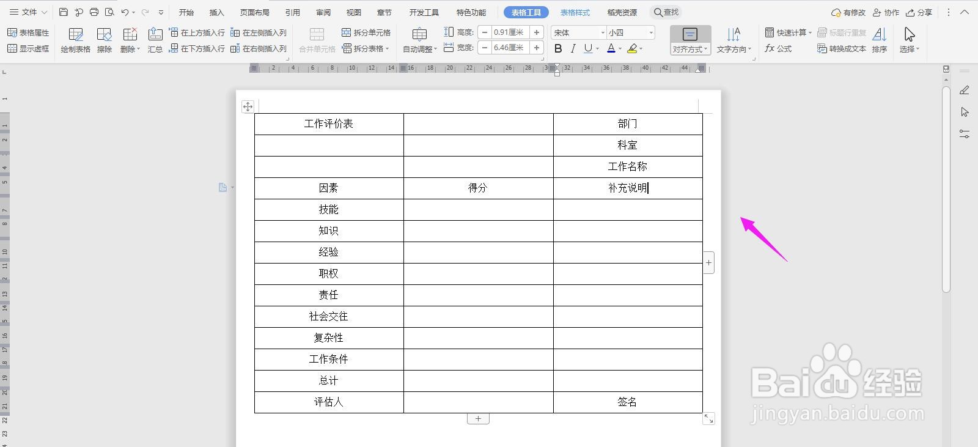Viewport: 978px width, 447px height.
Task: Click the Save icon in quick access bar
Action: click(x=64, y=12)
